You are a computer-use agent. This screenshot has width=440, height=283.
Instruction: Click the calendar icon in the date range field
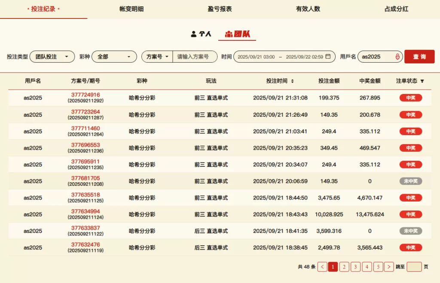328,57
